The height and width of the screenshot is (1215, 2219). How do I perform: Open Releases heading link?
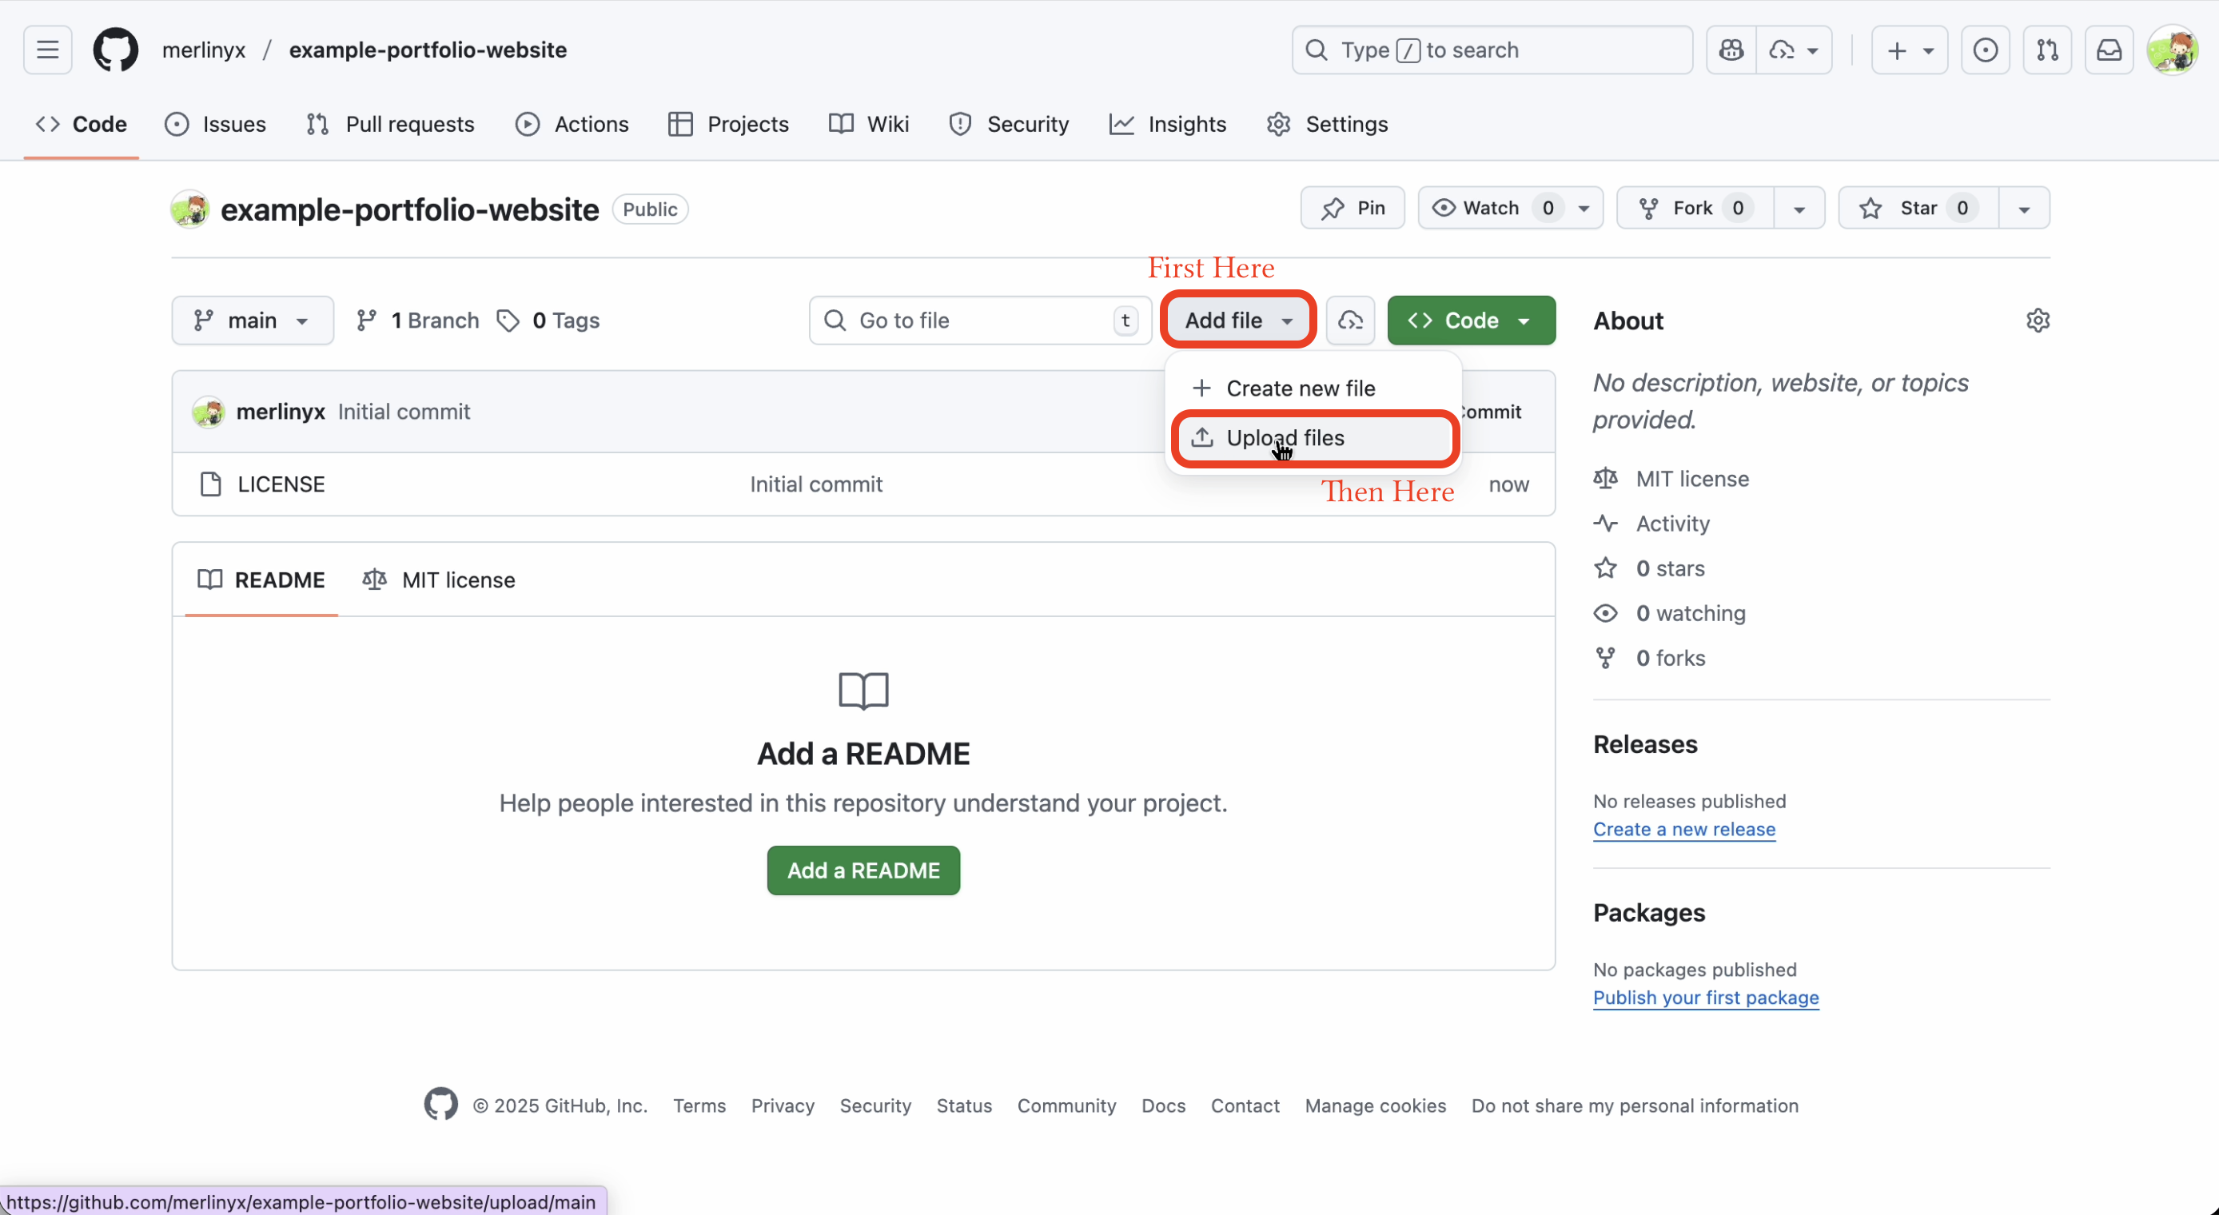click(1644, 743)
